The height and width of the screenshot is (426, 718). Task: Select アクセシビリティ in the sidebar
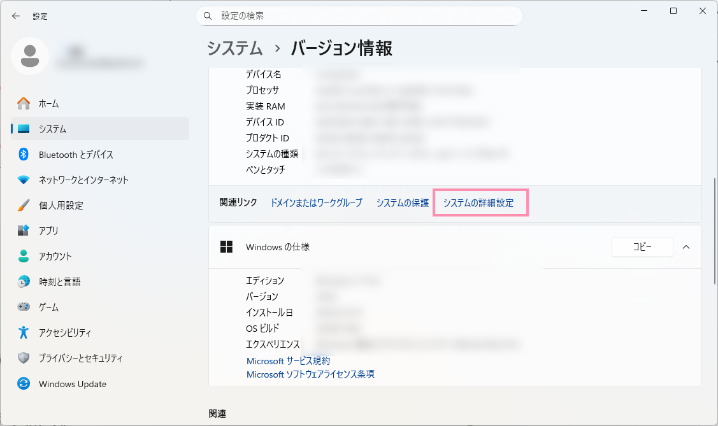pyautogui.click(x=65, y=332)
